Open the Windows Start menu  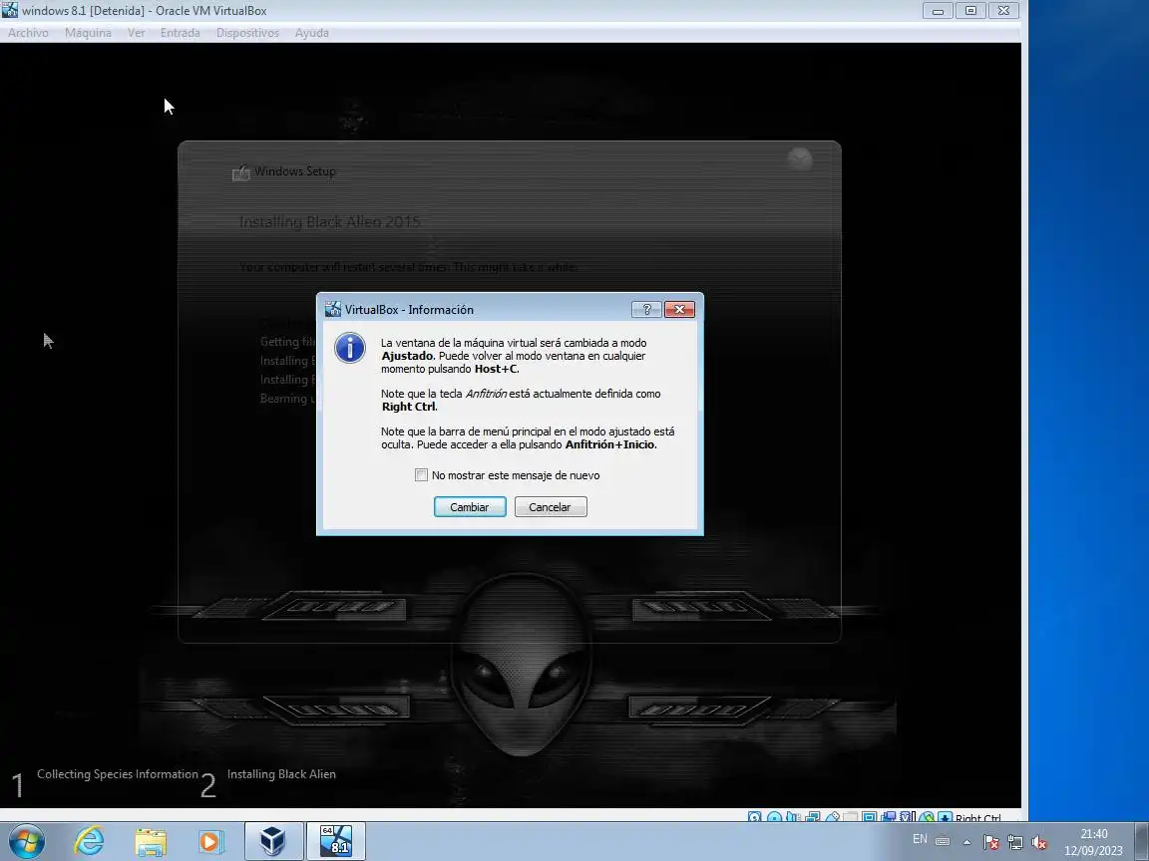(x=26, y=841)
